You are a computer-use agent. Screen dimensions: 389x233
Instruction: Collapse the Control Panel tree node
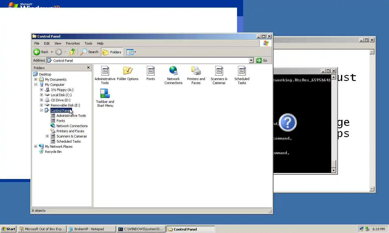(x=41, y=110)
